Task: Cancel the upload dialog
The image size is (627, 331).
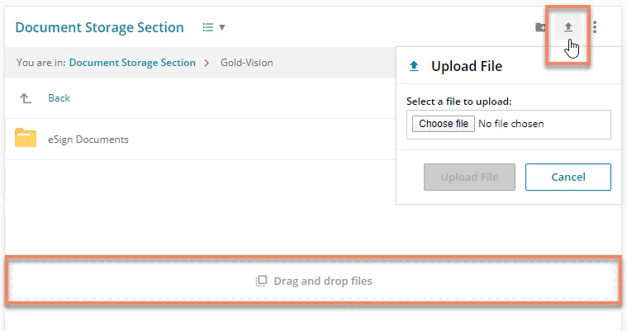Action: [568, 177]
